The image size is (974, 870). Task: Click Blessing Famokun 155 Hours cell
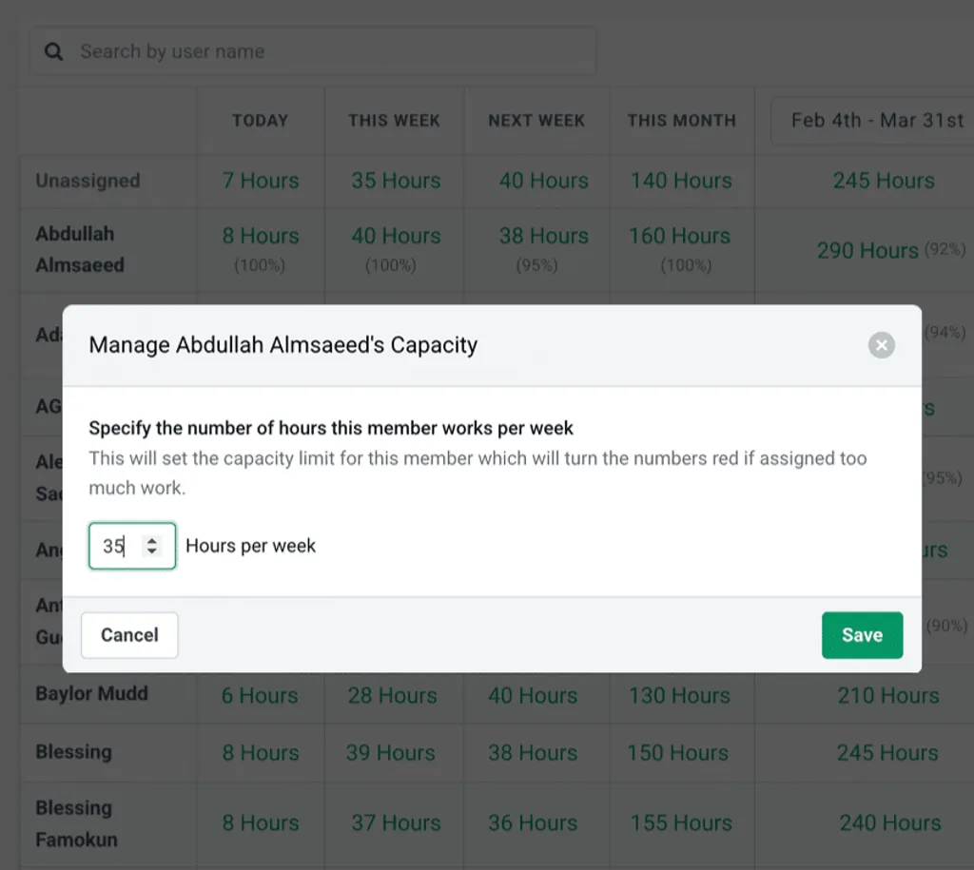click(x=681, y=822)
